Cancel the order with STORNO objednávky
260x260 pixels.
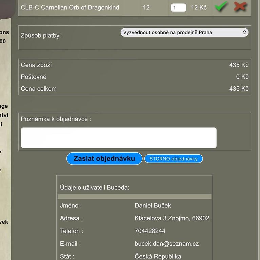pos(174,159)
